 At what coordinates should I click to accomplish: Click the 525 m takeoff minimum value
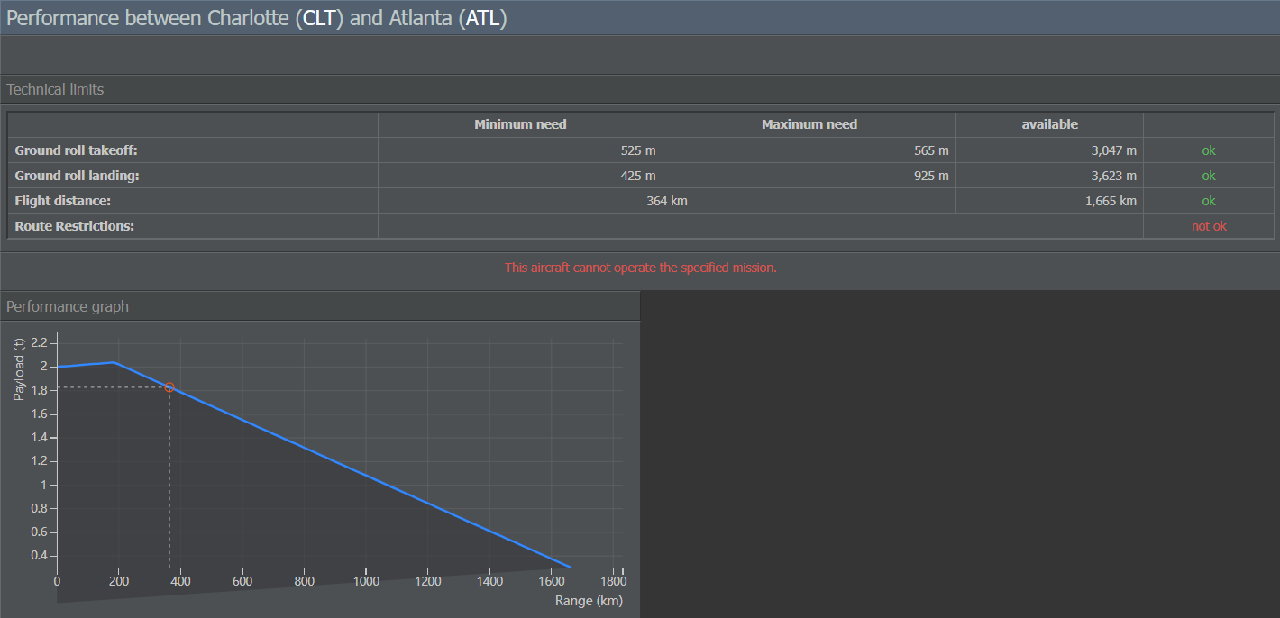coord(638,150)
